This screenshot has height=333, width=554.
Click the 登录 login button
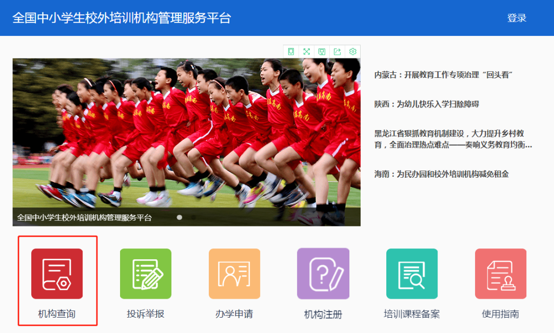coord(517,18)
